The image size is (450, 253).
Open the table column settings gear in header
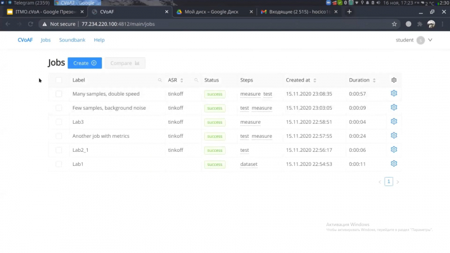coord(394,80)
